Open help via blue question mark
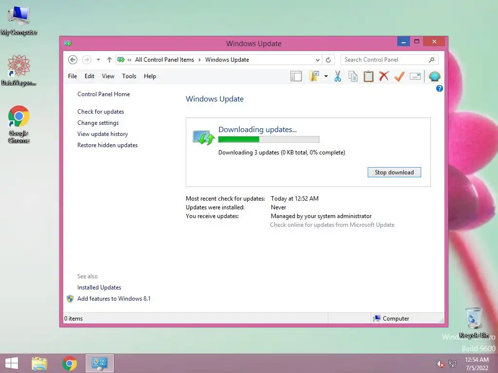The height and width of the screenshot is (373, 498). click(440, 88)
